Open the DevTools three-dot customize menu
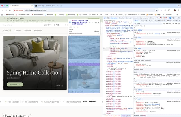The width and height of the screenshot is (181, 117). [176, 18]
